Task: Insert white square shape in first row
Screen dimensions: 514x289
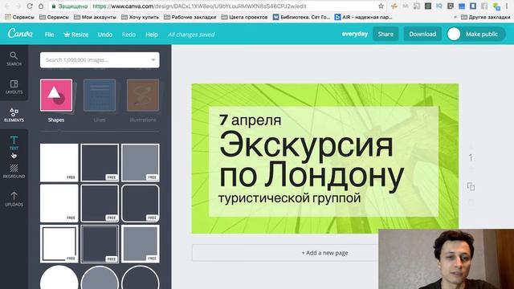Action: click(59, 162)
